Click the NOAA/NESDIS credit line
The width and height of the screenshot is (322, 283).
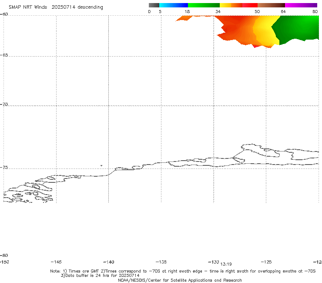coord(180,280)
